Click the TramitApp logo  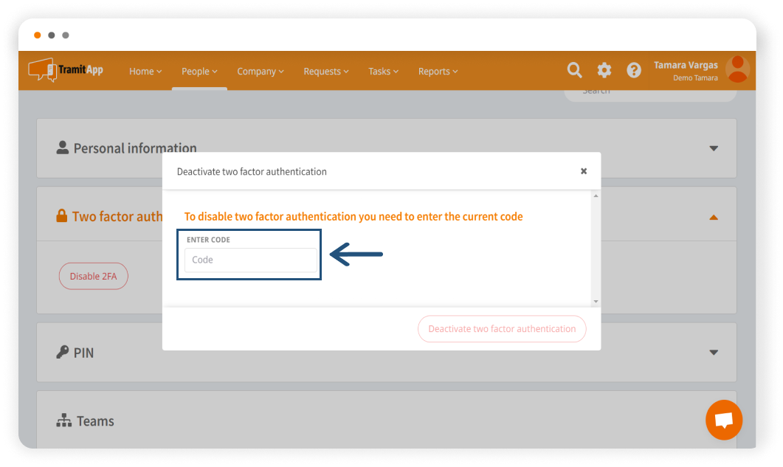click(66, 71)
